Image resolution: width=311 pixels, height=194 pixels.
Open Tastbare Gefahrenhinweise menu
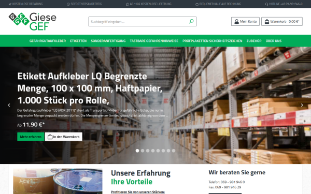154,41
